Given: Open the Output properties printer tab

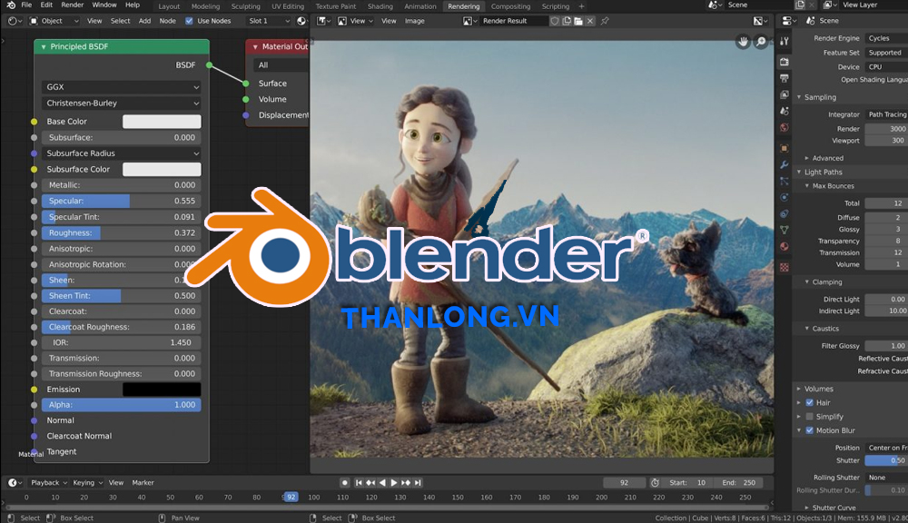Looking at the screenshot, I should [x=785, y=79].
